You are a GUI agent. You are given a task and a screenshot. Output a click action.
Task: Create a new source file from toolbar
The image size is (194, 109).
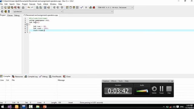tap(2, 8)
